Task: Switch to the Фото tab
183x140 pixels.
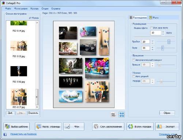Action: [x=154, y=18]
